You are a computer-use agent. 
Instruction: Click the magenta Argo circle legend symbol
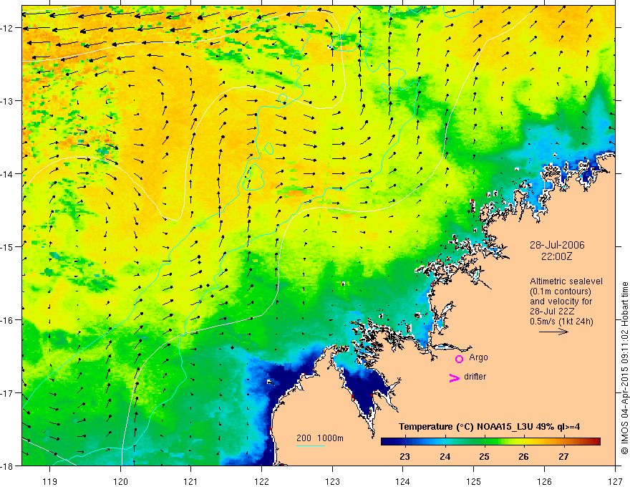click(459, 359)
